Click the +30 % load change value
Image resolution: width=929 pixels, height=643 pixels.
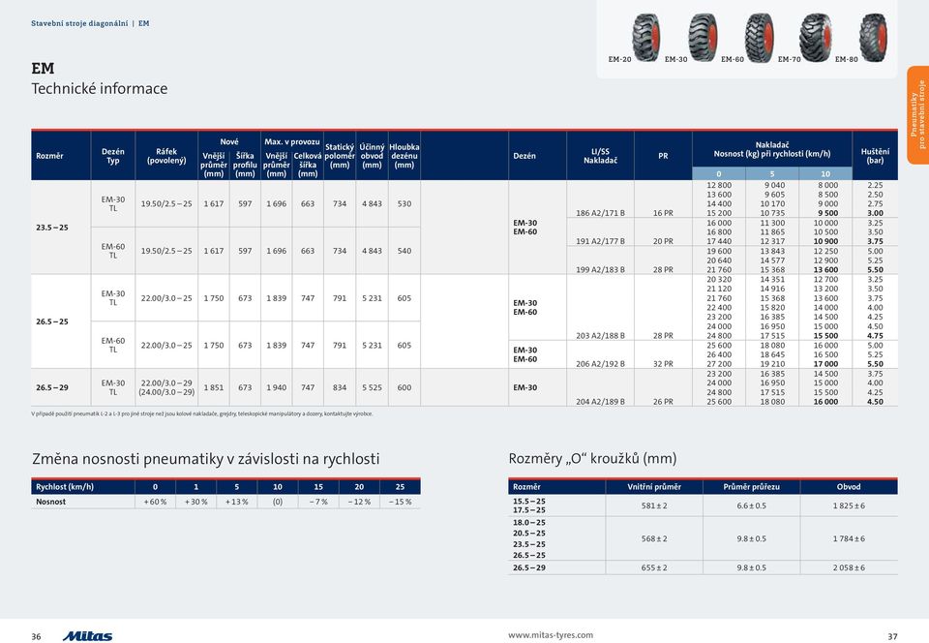pyautogui.click(x=196, y=502)
